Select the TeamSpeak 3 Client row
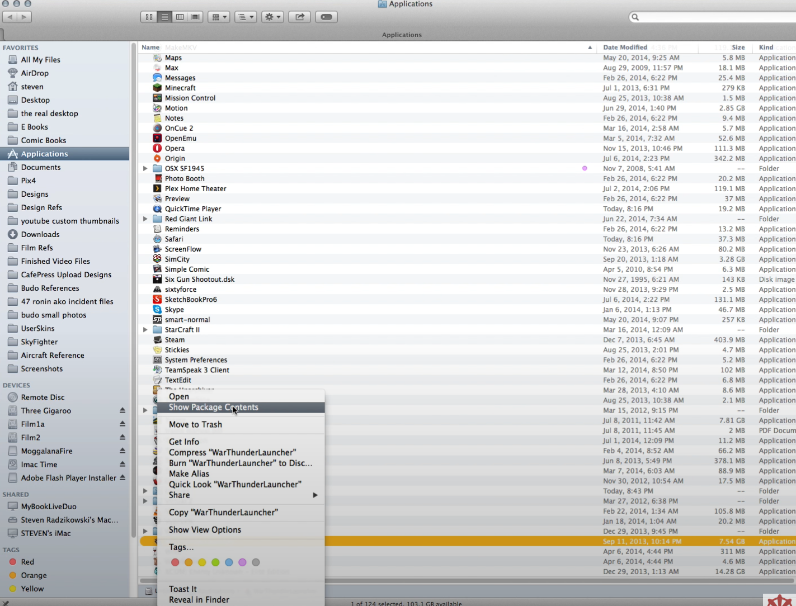 click(467, 370)
